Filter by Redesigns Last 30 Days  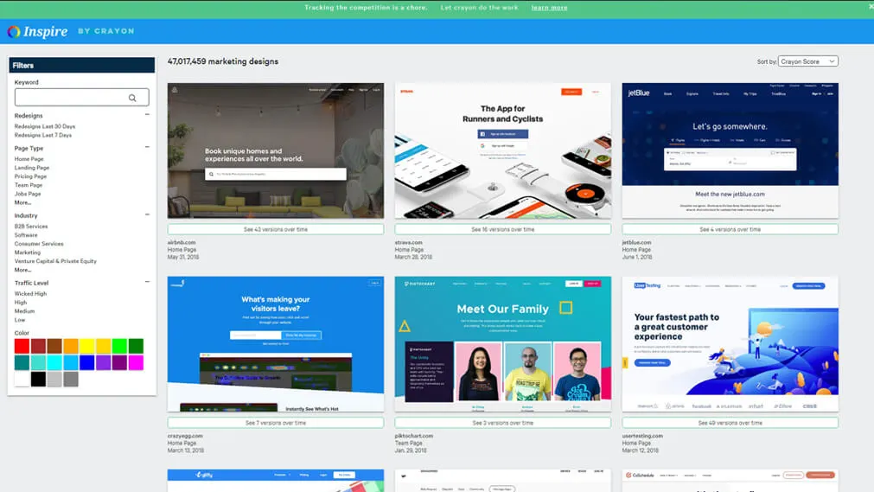[x=45, y=126]
